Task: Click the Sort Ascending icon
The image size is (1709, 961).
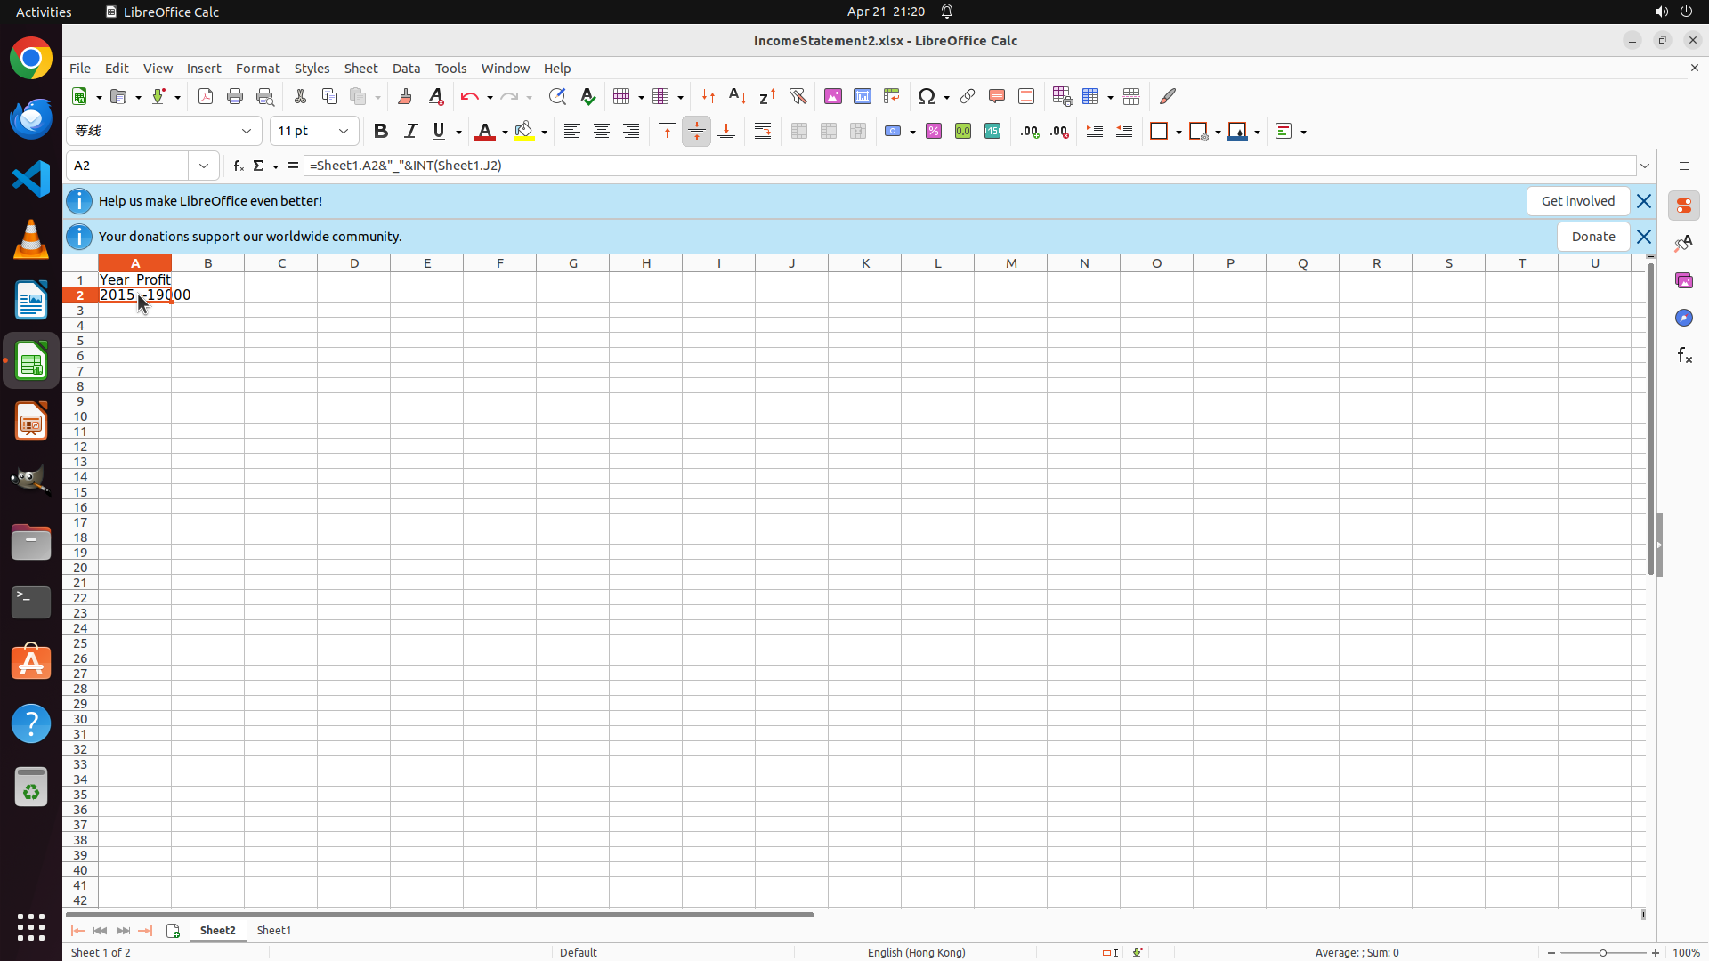Action: [737, 96]
